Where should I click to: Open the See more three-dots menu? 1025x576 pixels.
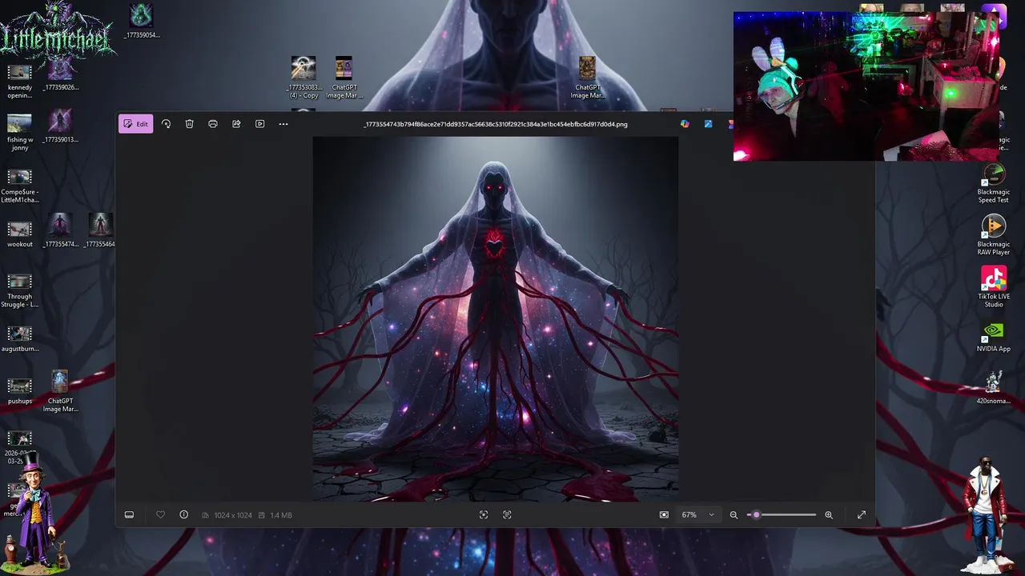coord(283,124)
